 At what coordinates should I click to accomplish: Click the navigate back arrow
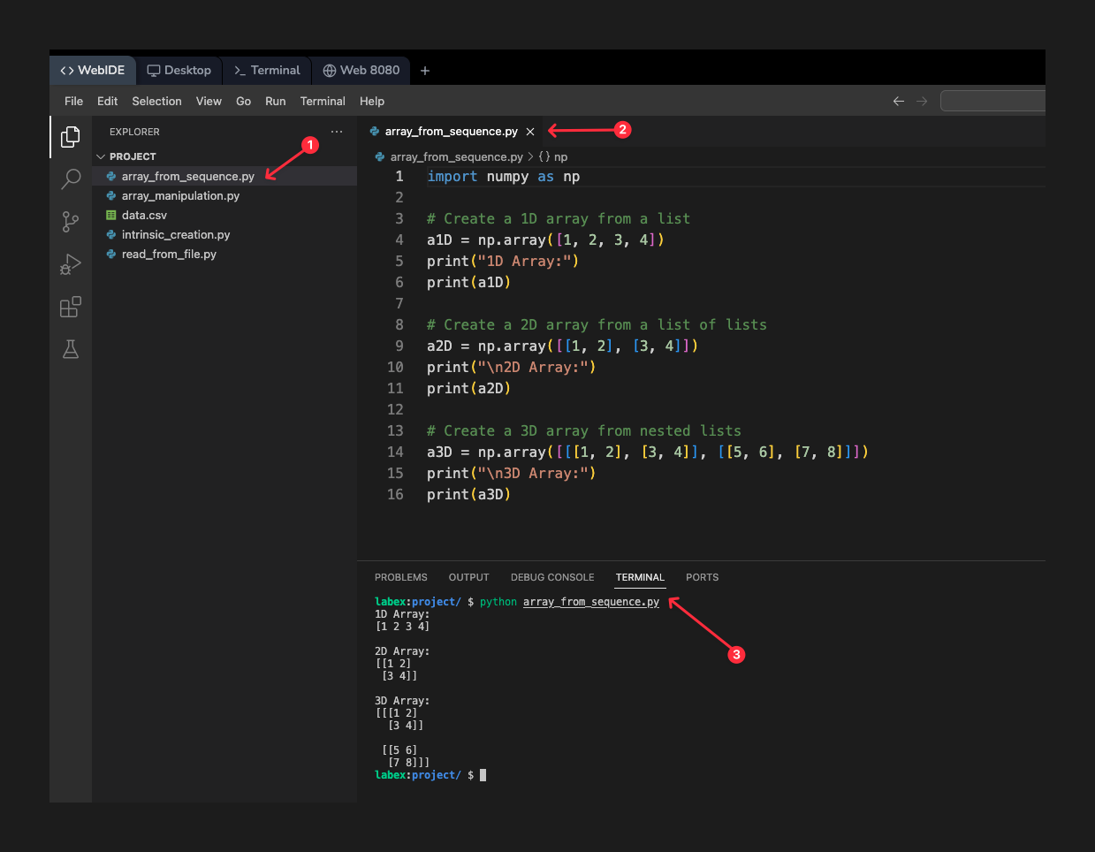coord(898,101)
